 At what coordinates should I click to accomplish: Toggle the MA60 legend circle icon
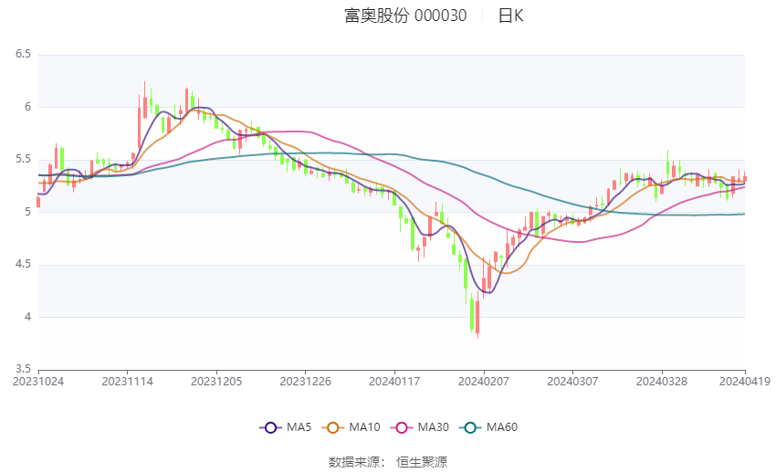point(470,427)
